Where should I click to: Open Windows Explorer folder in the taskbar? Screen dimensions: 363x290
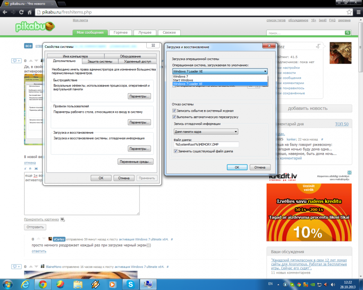coord(78,285)
